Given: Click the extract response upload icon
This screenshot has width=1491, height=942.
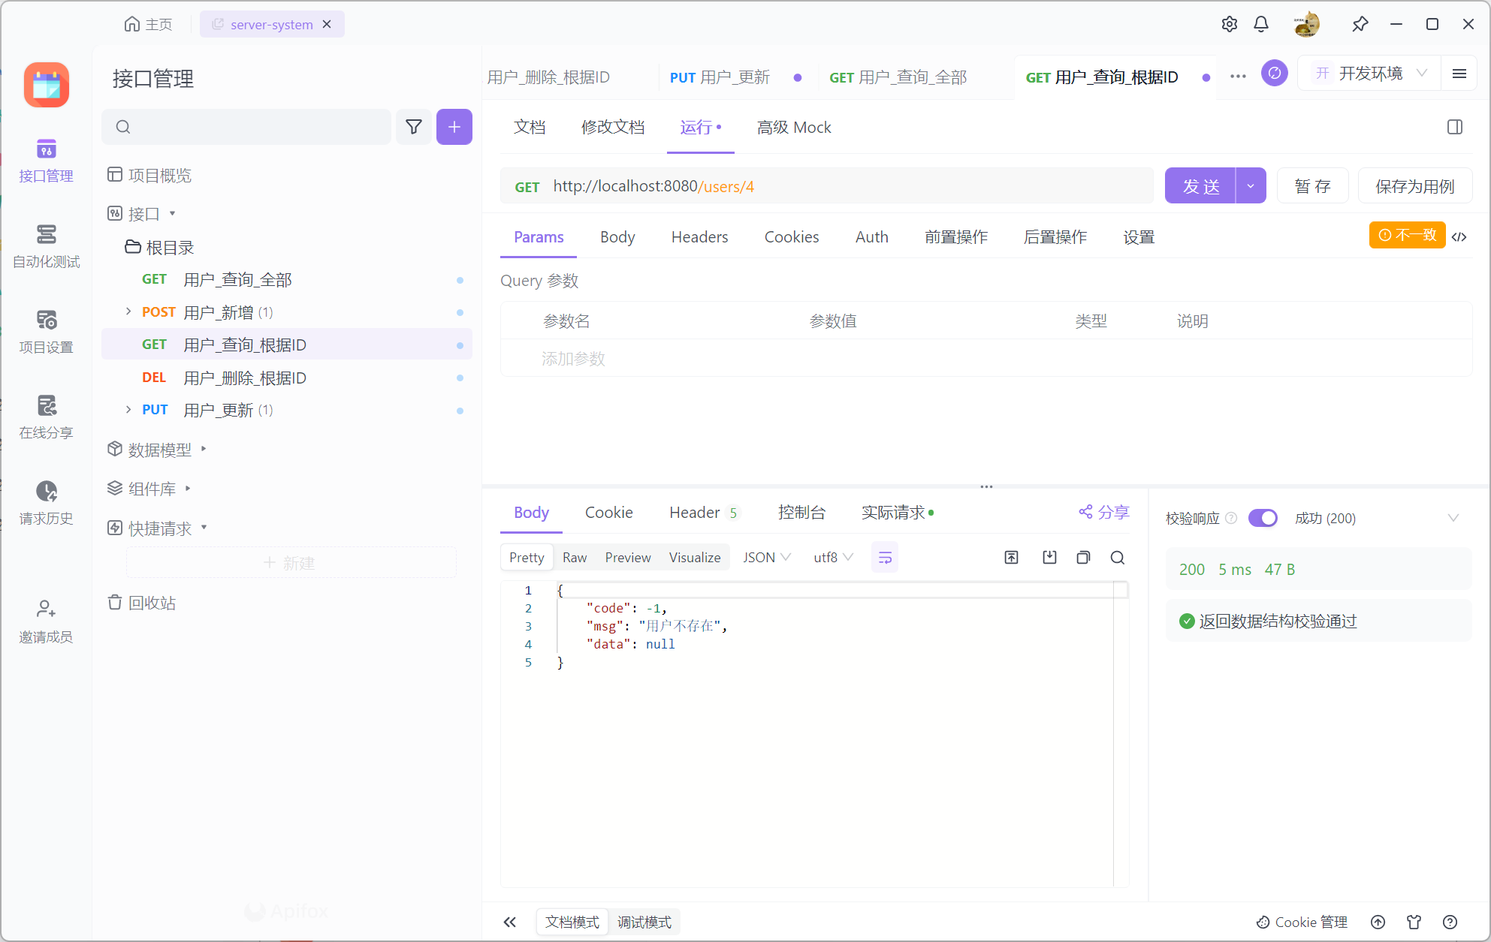Looking at the screenshot, I should click(x=1012, y=557).
